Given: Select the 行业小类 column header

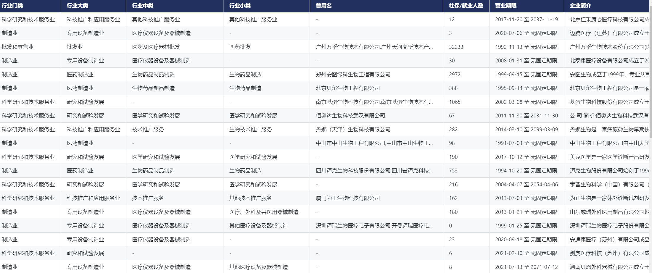Looking at the screenshot, I should click(x=240, y=6).
